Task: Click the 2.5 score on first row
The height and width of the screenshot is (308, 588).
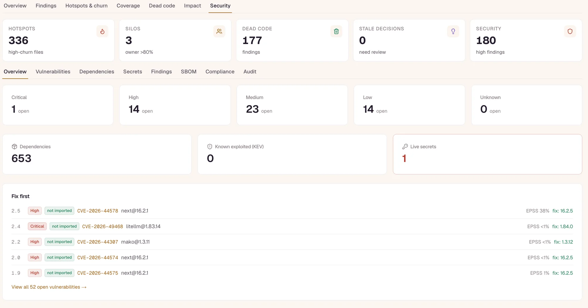Action: click(16, 211)
